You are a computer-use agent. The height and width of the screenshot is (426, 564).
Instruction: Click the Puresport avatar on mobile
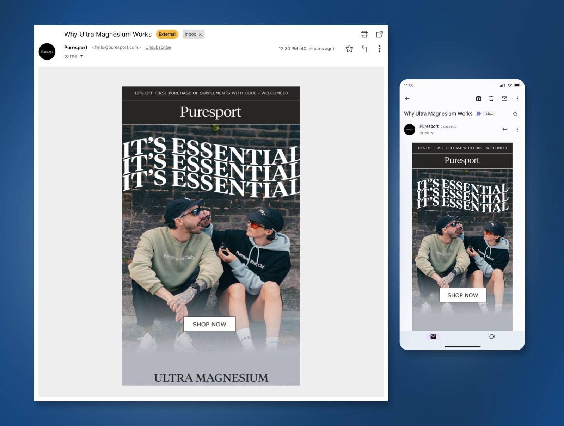(x=410, y=130)
